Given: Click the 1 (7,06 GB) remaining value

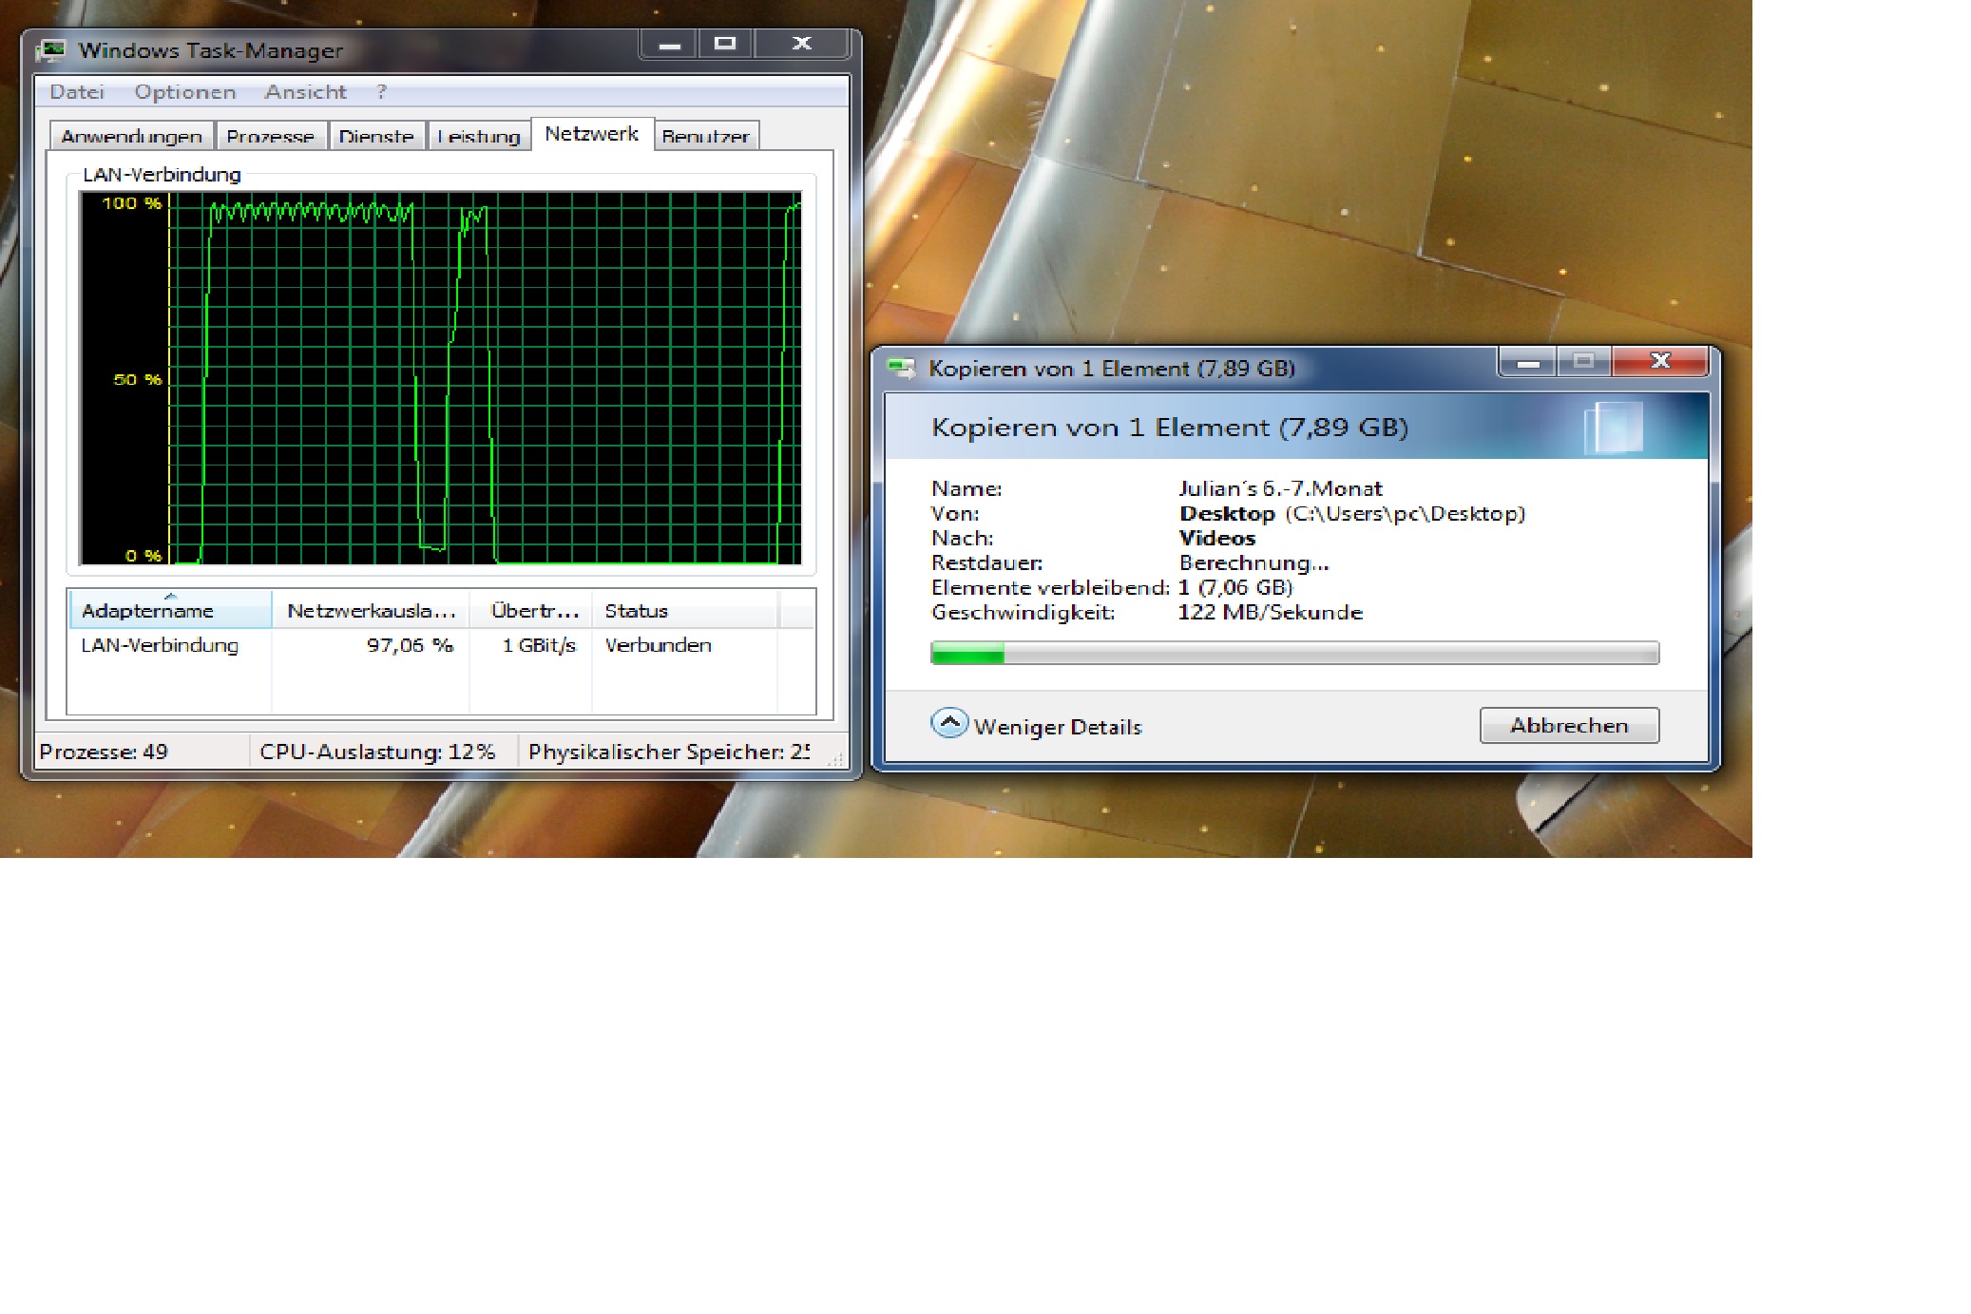Looking at the screenshot, I should [1235, 587].
